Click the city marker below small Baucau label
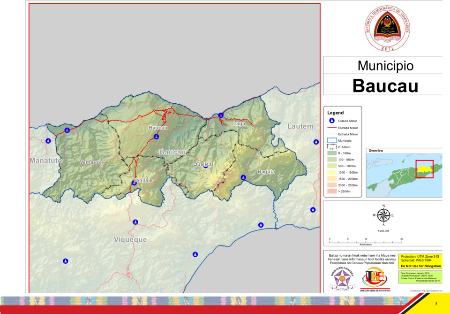This screenshot has width=450, height=314. click(156, 137)
